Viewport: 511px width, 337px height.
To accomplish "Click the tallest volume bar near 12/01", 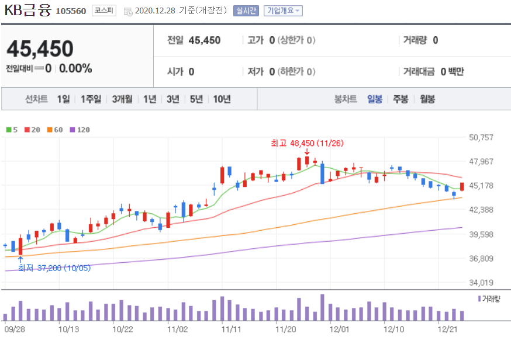I will coord(322,307).
